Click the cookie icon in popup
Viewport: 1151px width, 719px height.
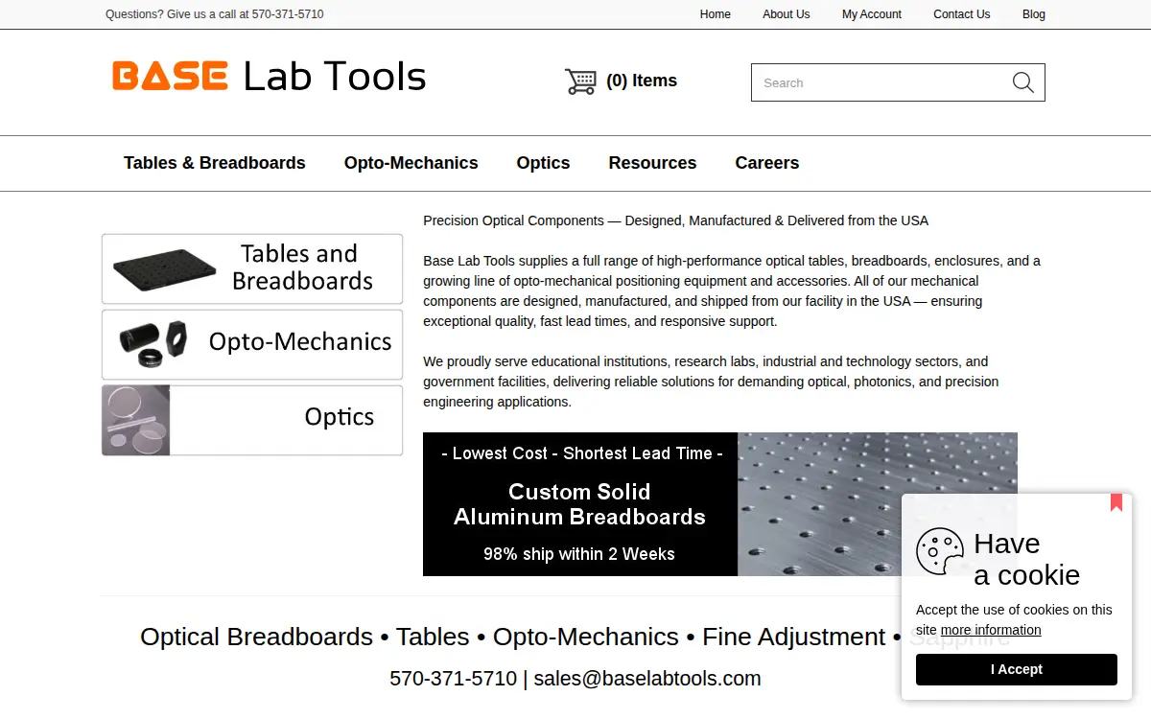[x=939, y=551]
